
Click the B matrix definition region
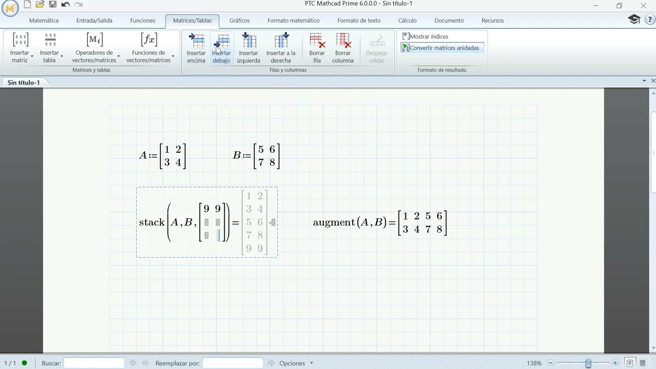[x=256, y=156]
